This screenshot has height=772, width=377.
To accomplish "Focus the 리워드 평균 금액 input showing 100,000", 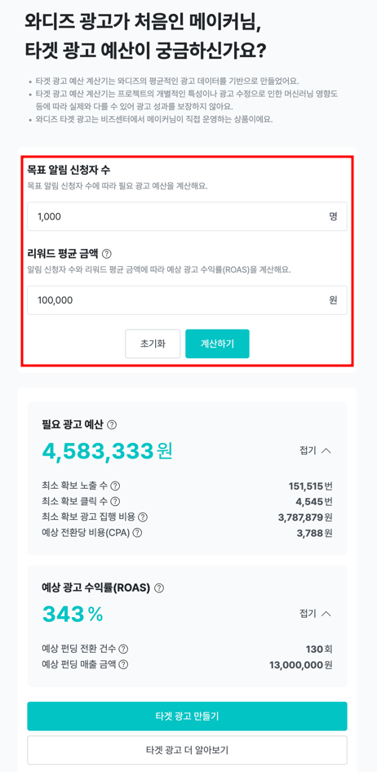I will (187, 299).
